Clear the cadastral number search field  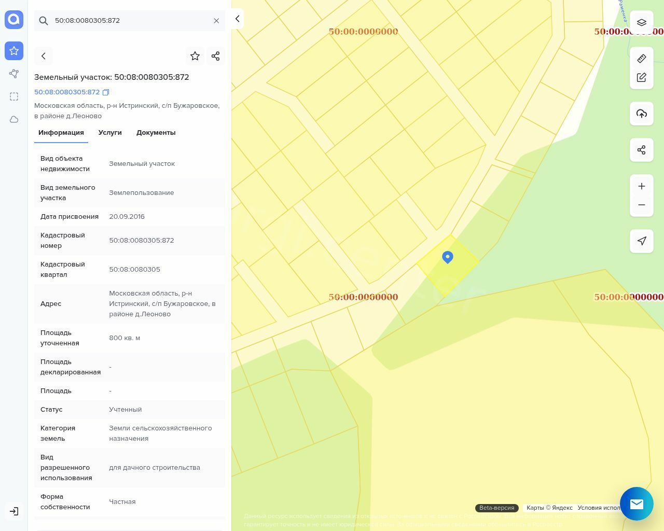pos(216,21)
